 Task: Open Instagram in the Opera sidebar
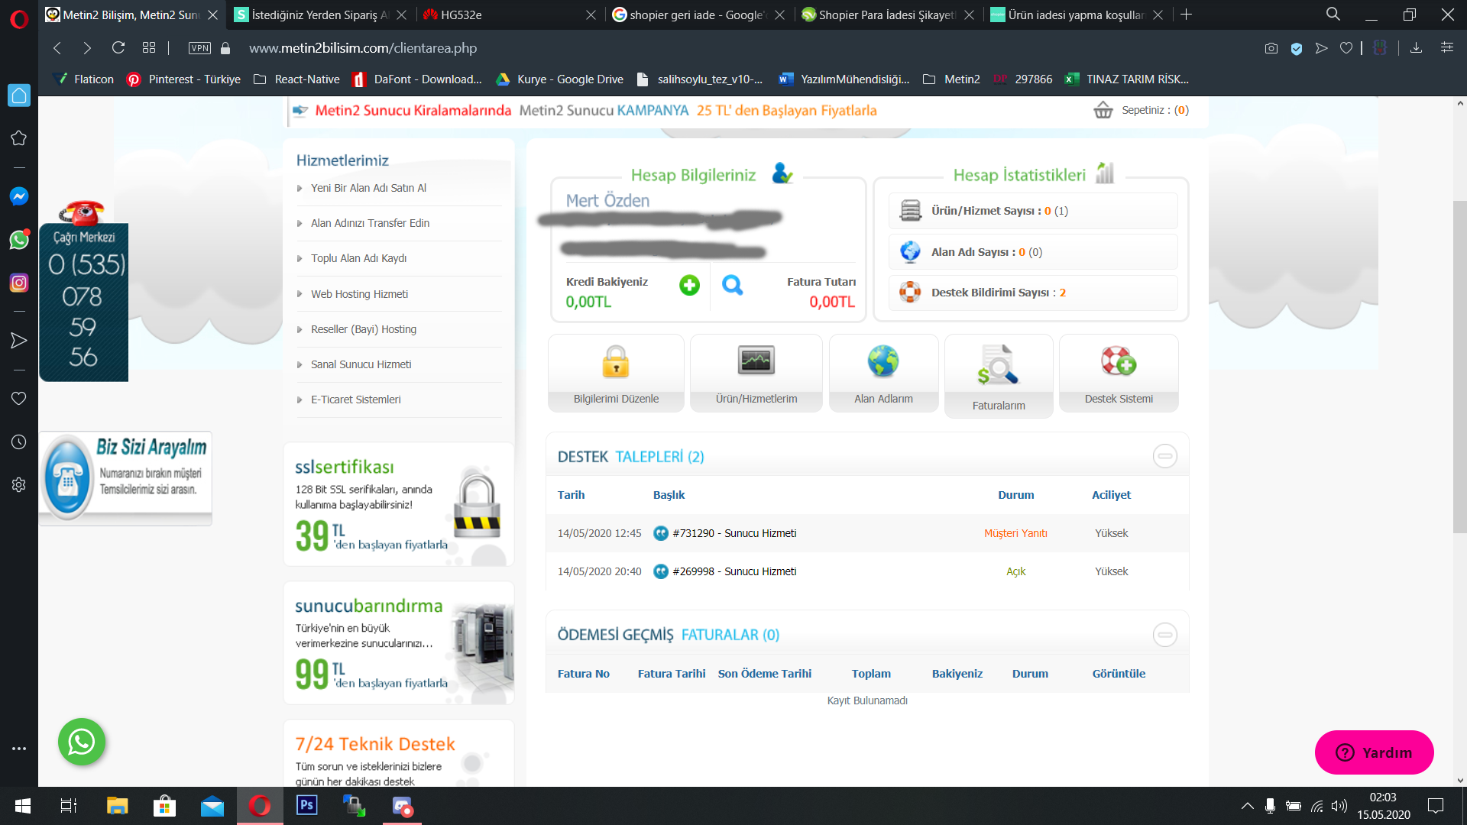pos(19,283)
